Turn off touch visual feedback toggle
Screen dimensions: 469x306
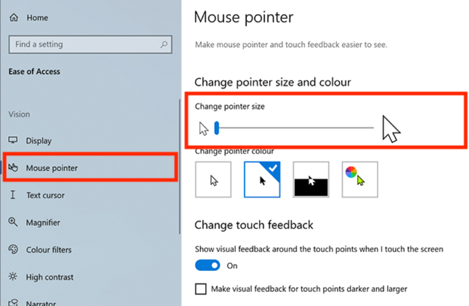click(x=207, y=266)
